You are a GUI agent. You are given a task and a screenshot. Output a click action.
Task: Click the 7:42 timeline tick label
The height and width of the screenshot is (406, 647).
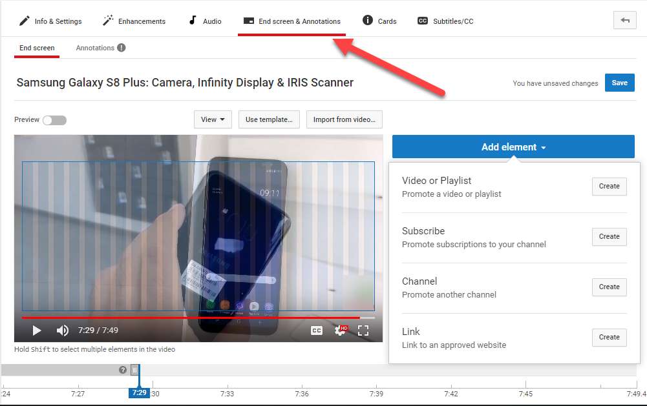451,394
